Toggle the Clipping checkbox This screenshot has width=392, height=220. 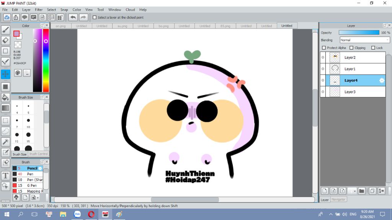tap(351, 48)
